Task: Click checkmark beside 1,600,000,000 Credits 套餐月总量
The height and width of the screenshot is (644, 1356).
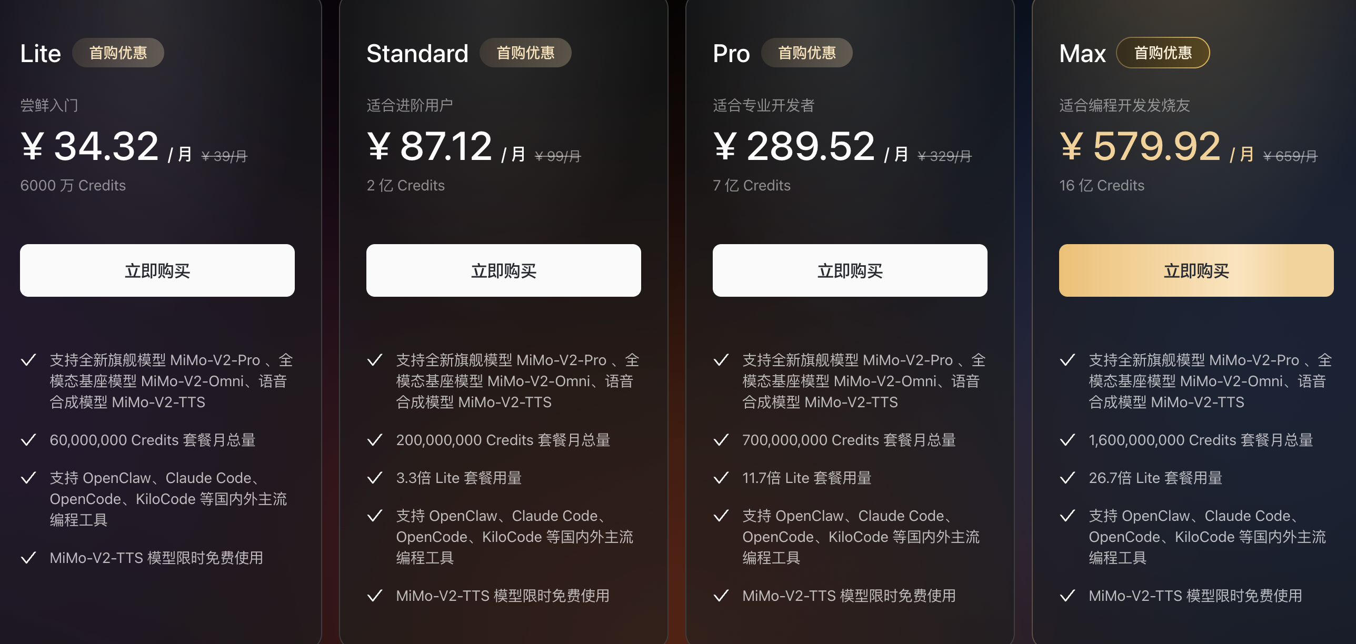Action: pos(1068,440)
